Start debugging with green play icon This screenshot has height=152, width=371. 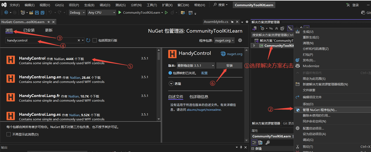tap(120, 13)
